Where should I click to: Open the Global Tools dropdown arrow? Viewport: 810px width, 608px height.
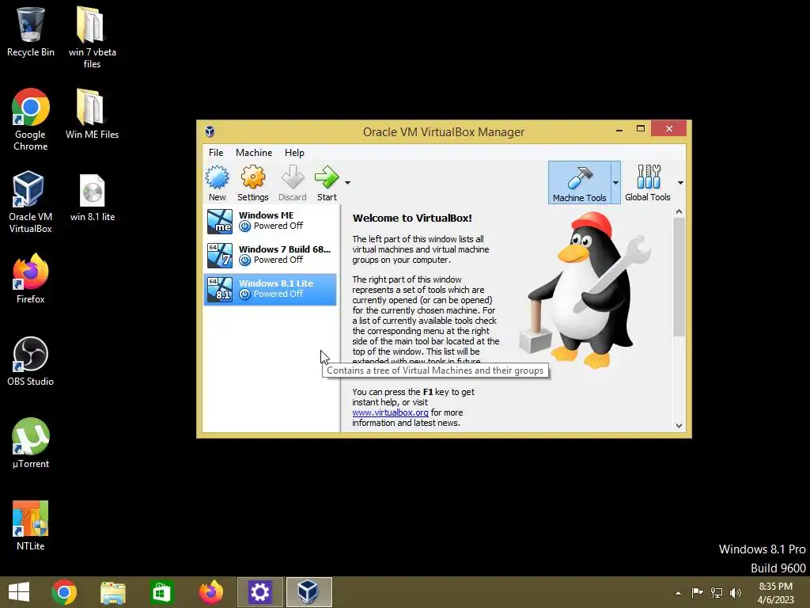[x=680, y=183]
